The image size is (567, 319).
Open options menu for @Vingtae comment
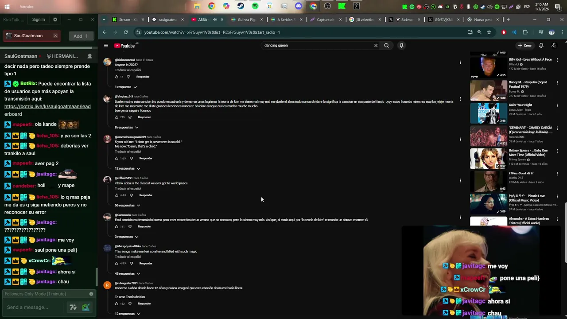point(460,99)
